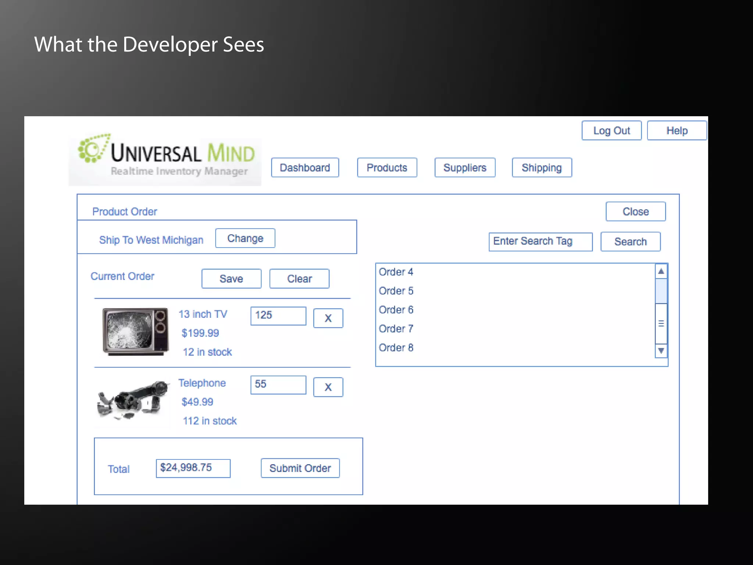The width and height of the screenshot is (753, 565).
Task: Change the Ship To location
Action: [x=245, y=238]
